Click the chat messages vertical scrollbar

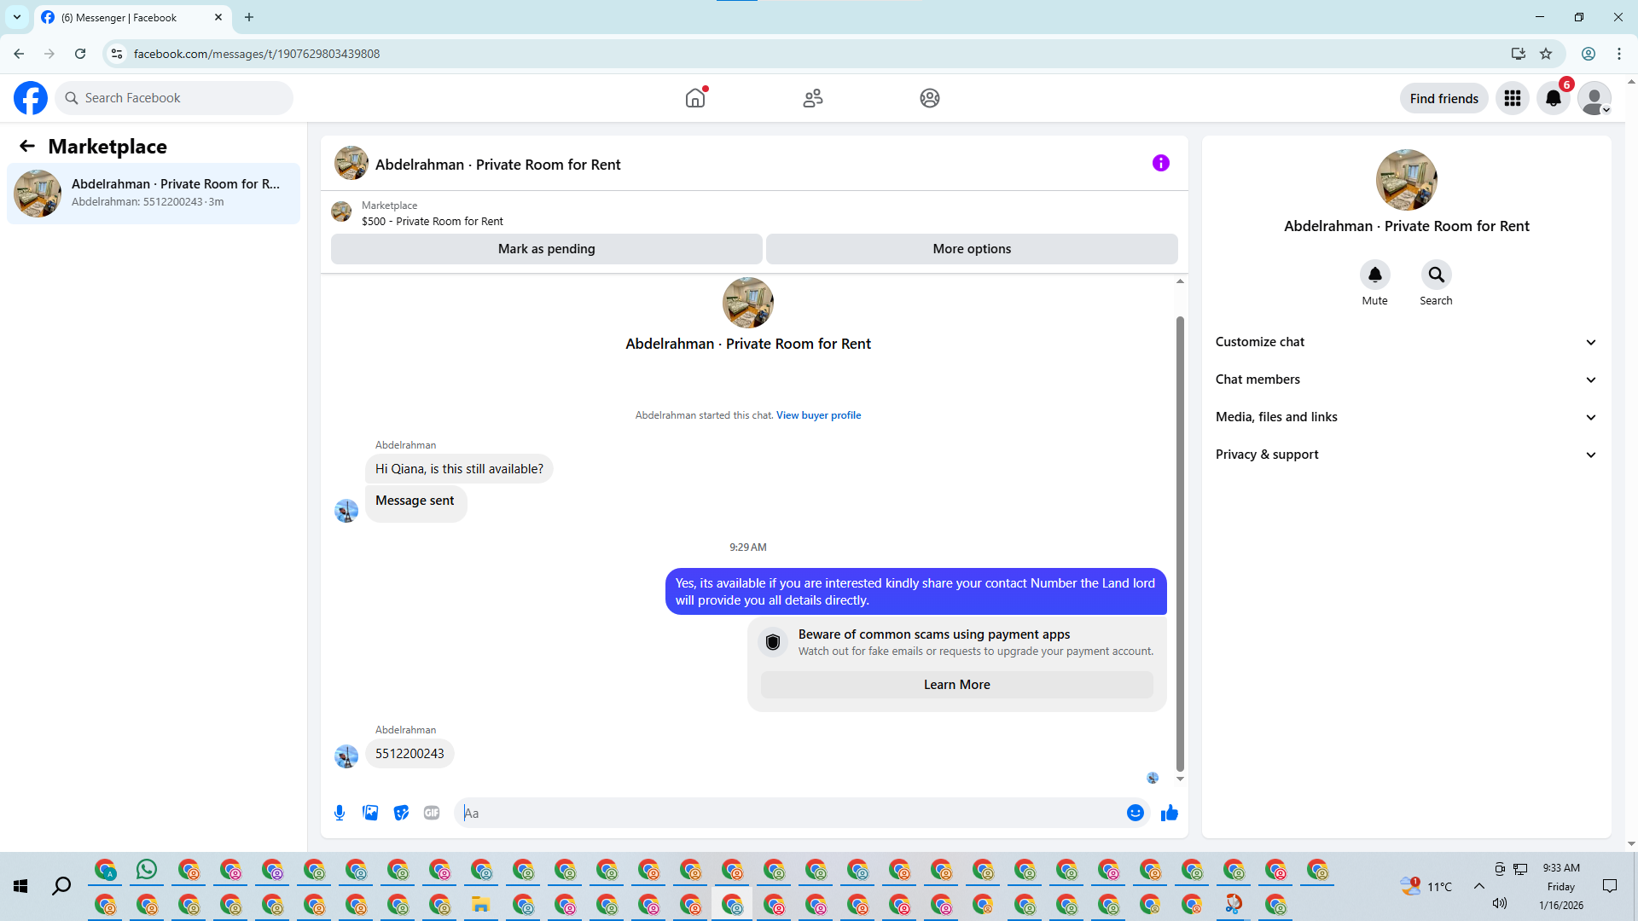pos(1180,542)
